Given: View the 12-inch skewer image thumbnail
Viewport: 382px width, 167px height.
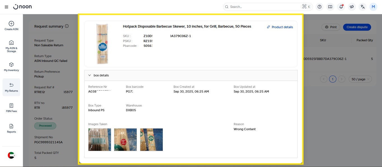Looking at the screenshot, I should click(125, 140).
